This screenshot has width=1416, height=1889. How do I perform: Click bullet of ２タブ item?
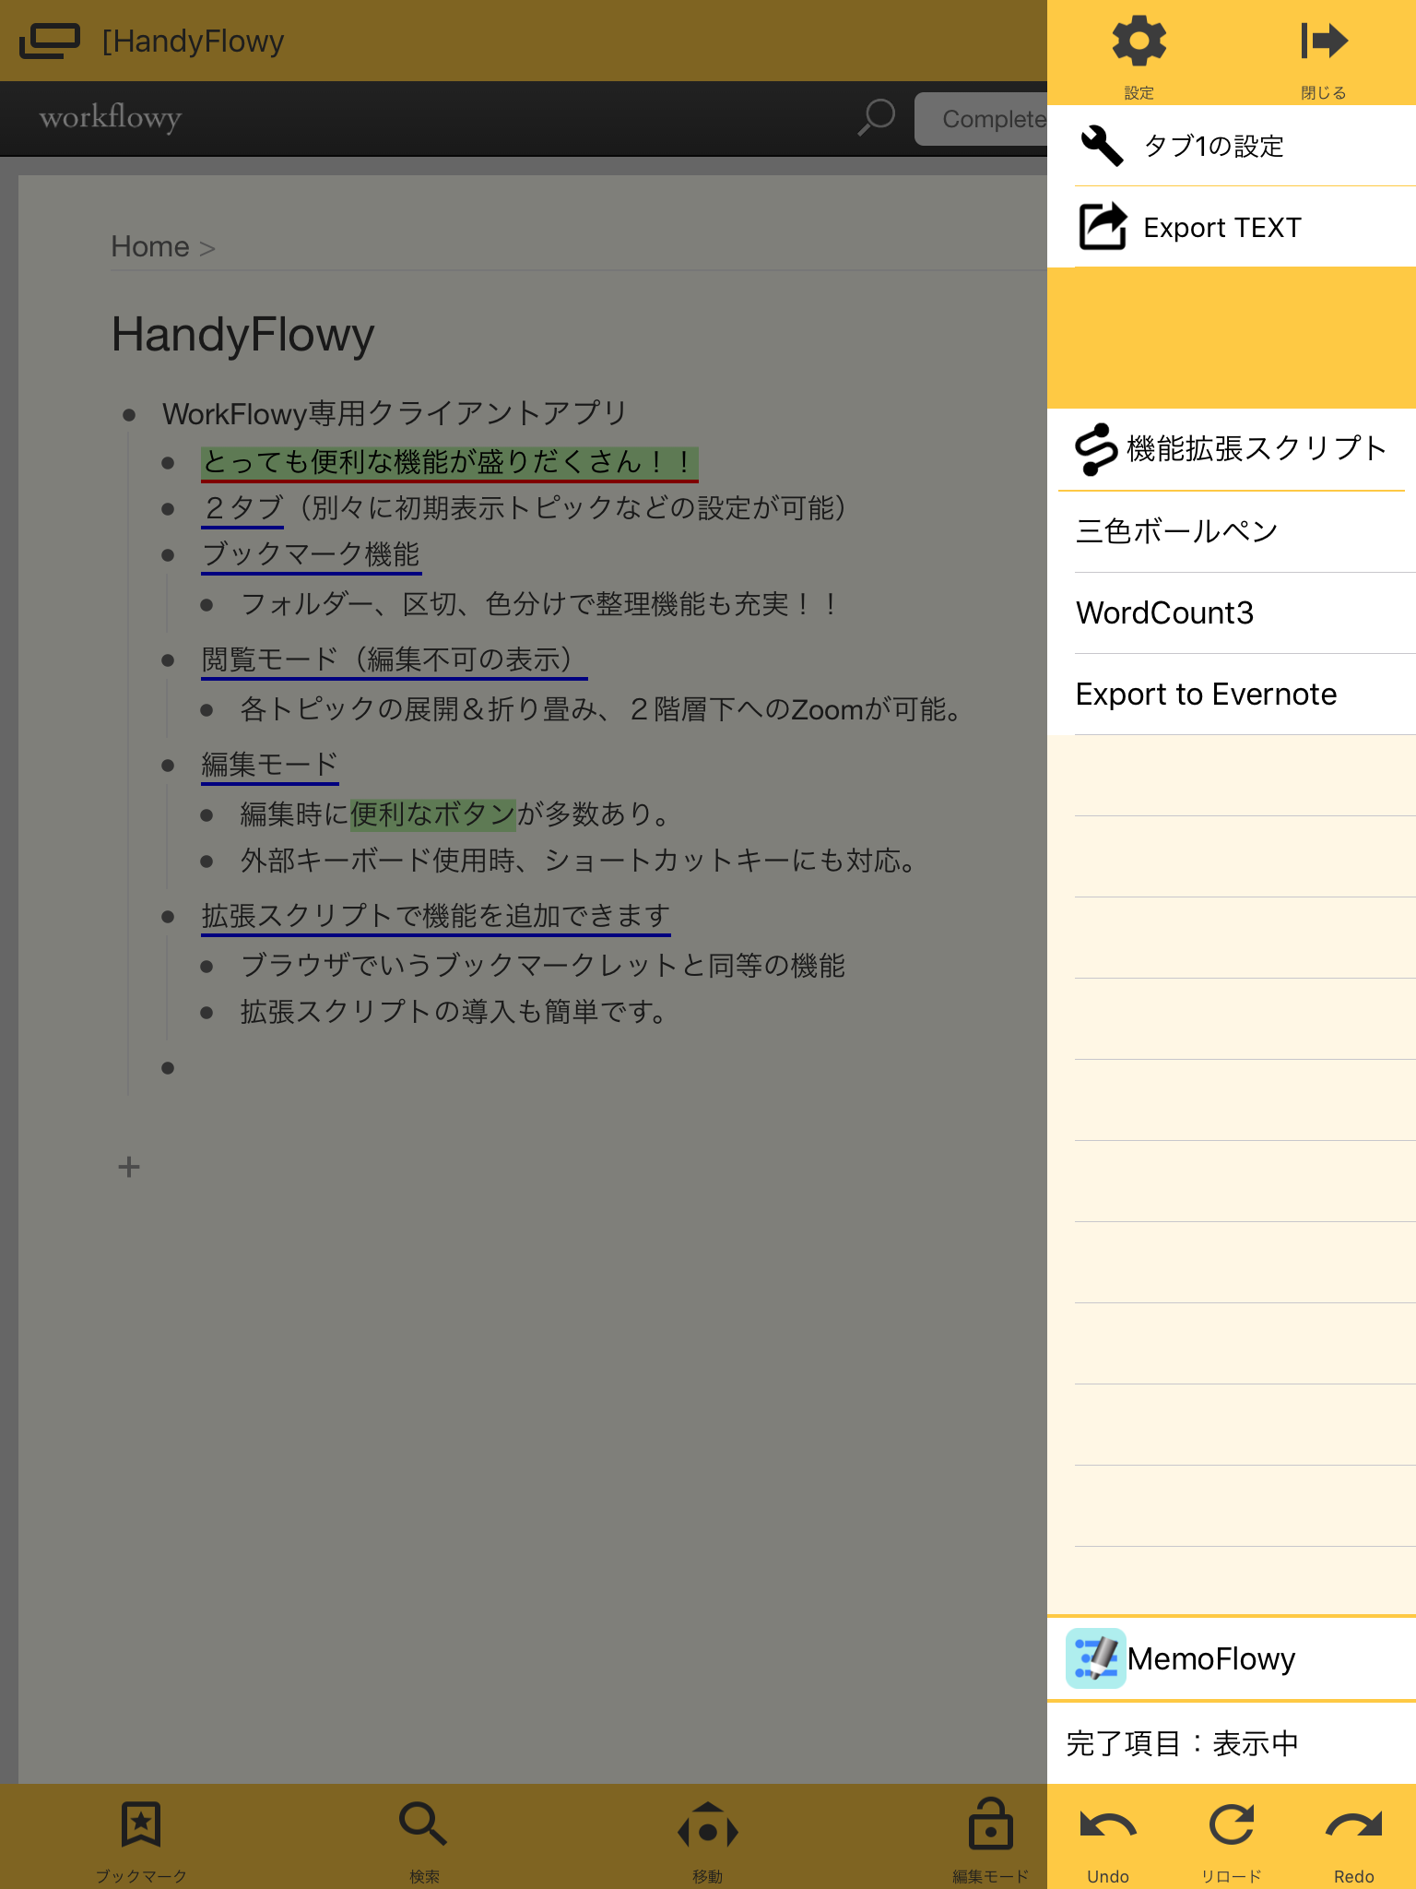click(x=168, y=509)
